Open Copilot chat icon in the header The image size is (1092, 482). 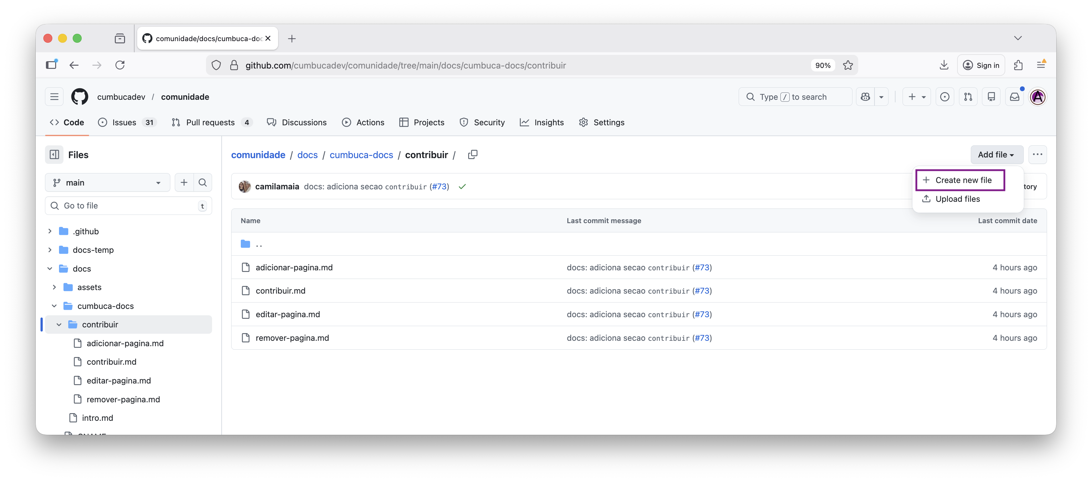(865, 97)
